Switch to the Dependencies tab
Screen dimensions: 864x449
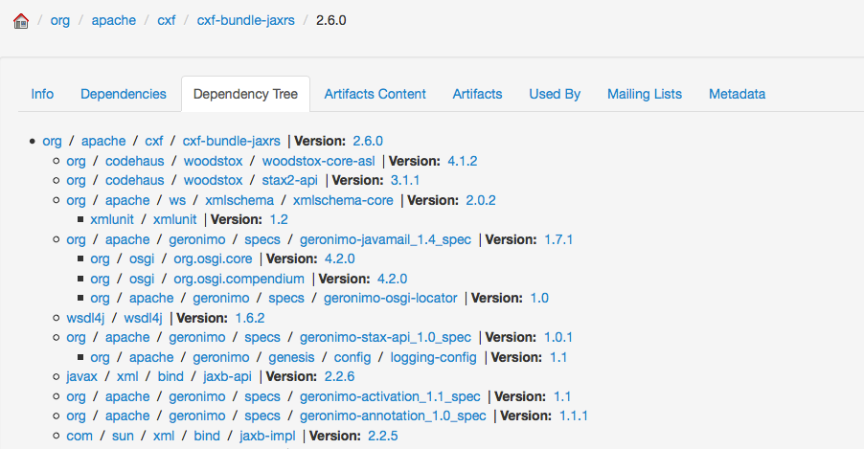(124, 94)
